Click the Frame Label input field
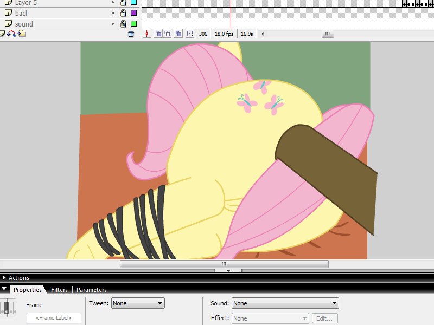 point(54,318)
